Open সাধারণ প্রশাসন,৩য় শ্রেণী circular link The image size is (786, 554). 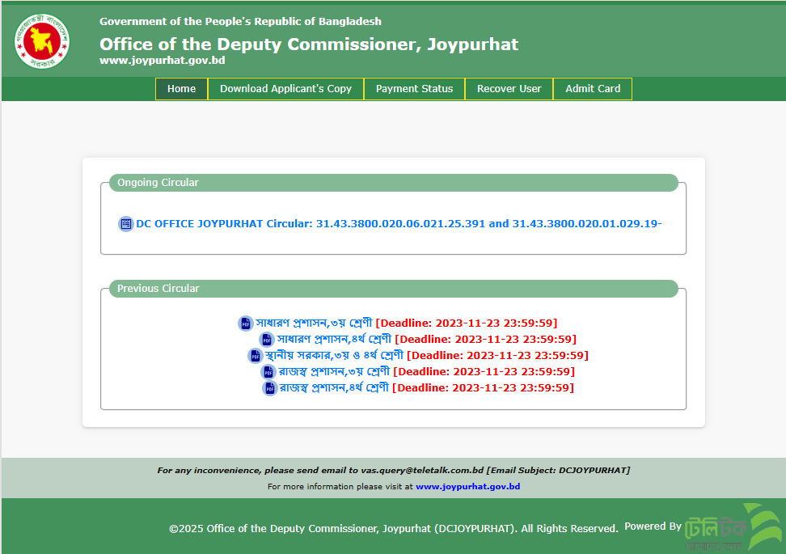point(315,323)
